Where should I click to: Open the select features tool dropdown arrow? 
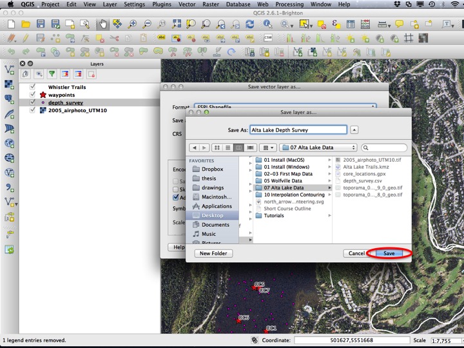coord(311,26)
